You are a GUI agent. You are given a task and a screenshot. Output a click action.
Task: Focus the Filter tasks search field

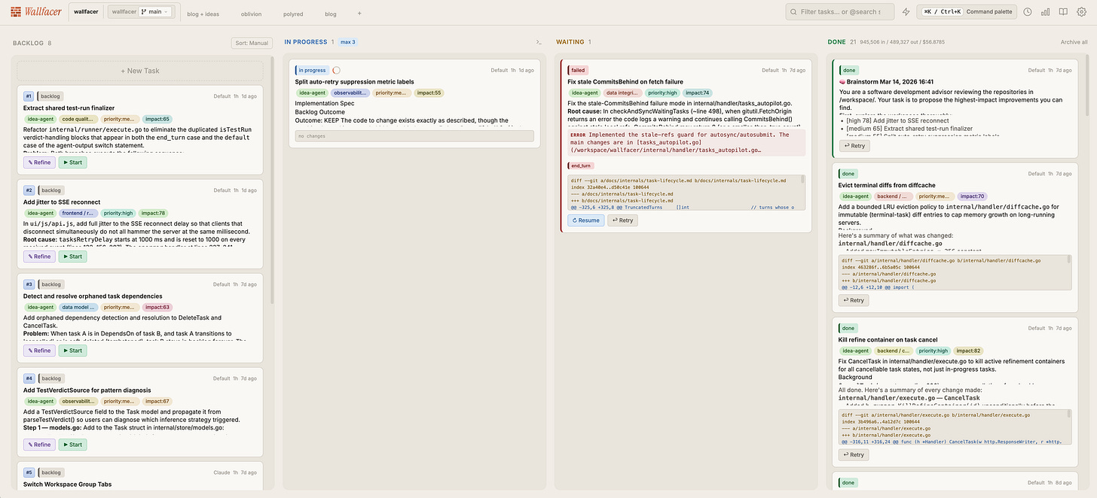pos(839,12)
